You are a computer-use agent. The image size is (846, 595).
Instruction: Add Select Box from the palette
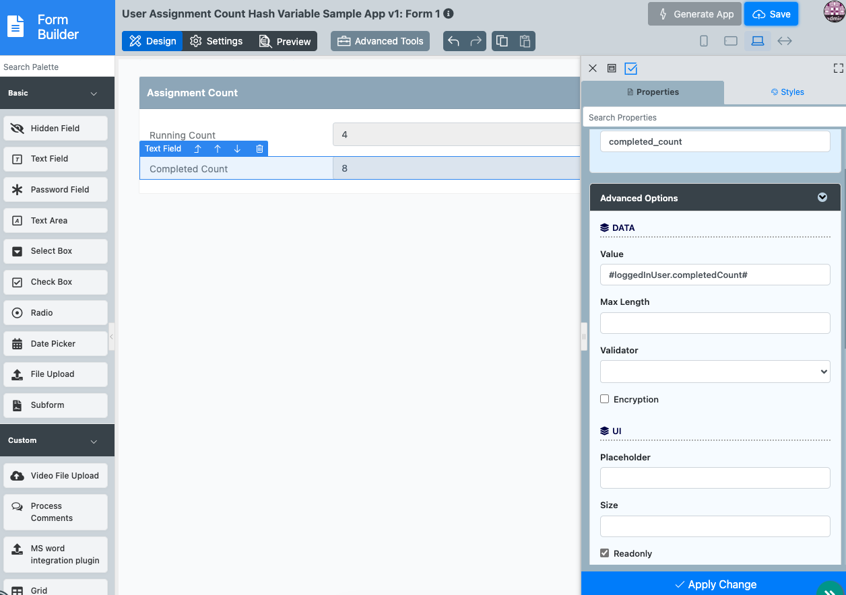click(55, 251)
